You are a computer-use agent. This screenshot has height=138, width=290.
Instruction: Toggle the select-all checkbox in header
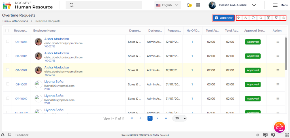[x=7, y=31]
